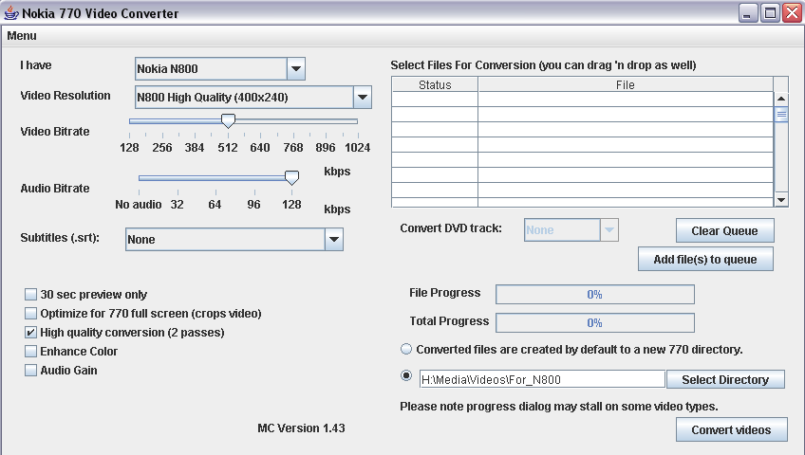Viewport: 805px width, 455px height.
Task: Close the Nokia 770 Video Converter window
Action: [792, 13]
